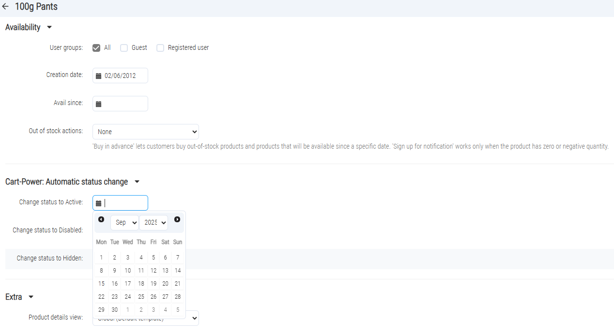The width and height of the screenshot is (614, 336).
Task: Select September 17 in the calendar
Action: click(128, 284)
